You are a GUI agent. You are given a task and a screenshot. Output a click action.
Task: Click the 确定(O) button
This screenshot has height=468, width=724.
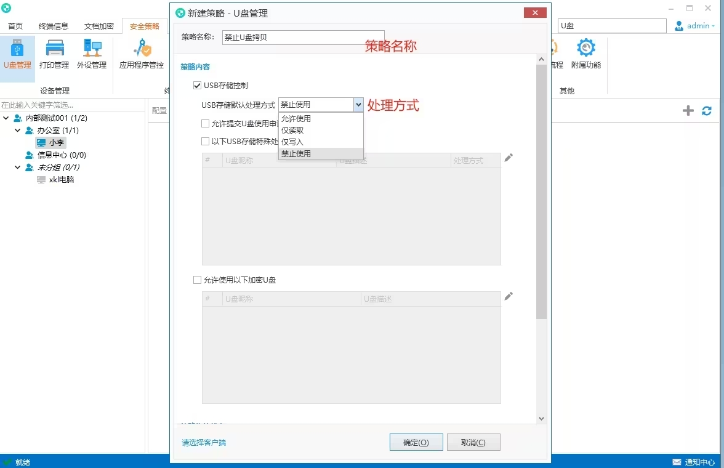pos(416,442)
